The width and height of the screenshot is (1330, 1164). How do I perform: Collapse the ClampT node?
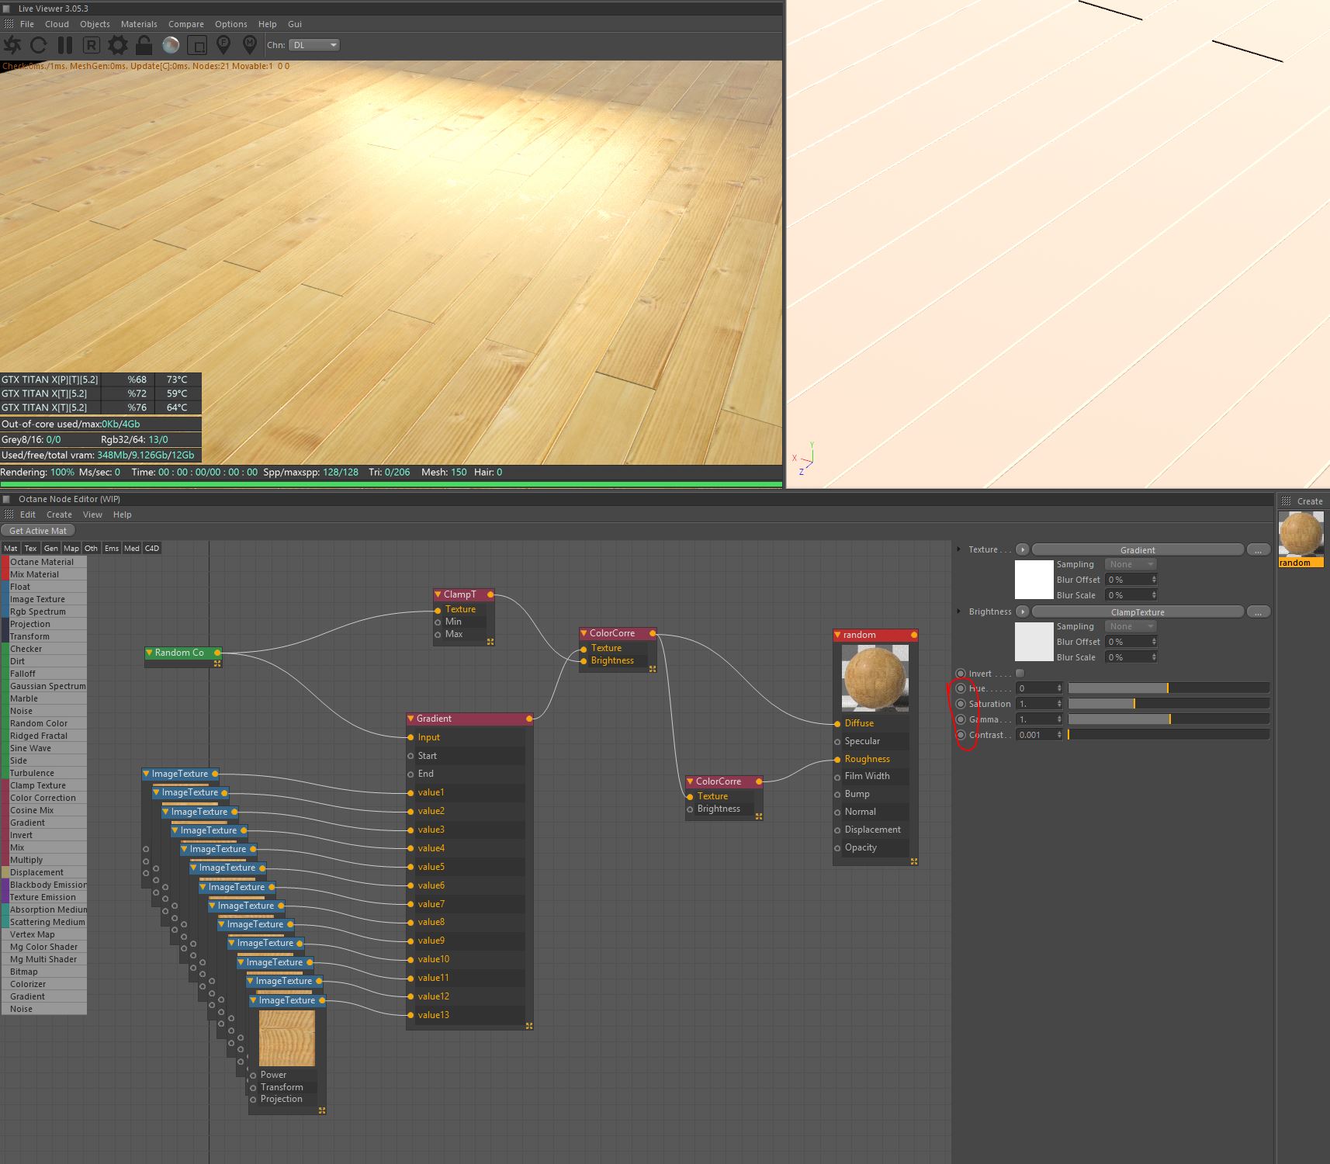coord(438,594)
